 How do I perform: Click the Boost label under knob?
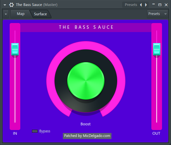point(85,124)
